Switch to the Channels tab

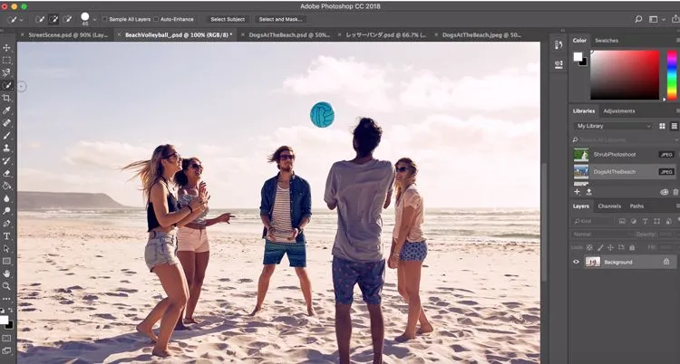pos(609,206)
